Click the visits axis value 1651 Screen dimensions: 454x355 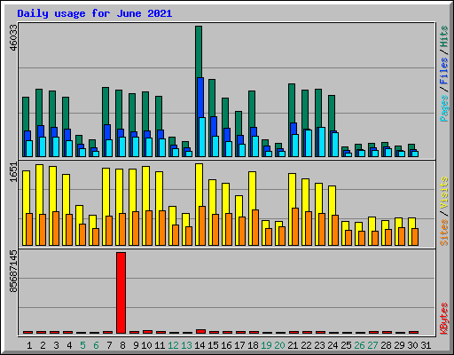pyautogui.click(x=13, y=172)
